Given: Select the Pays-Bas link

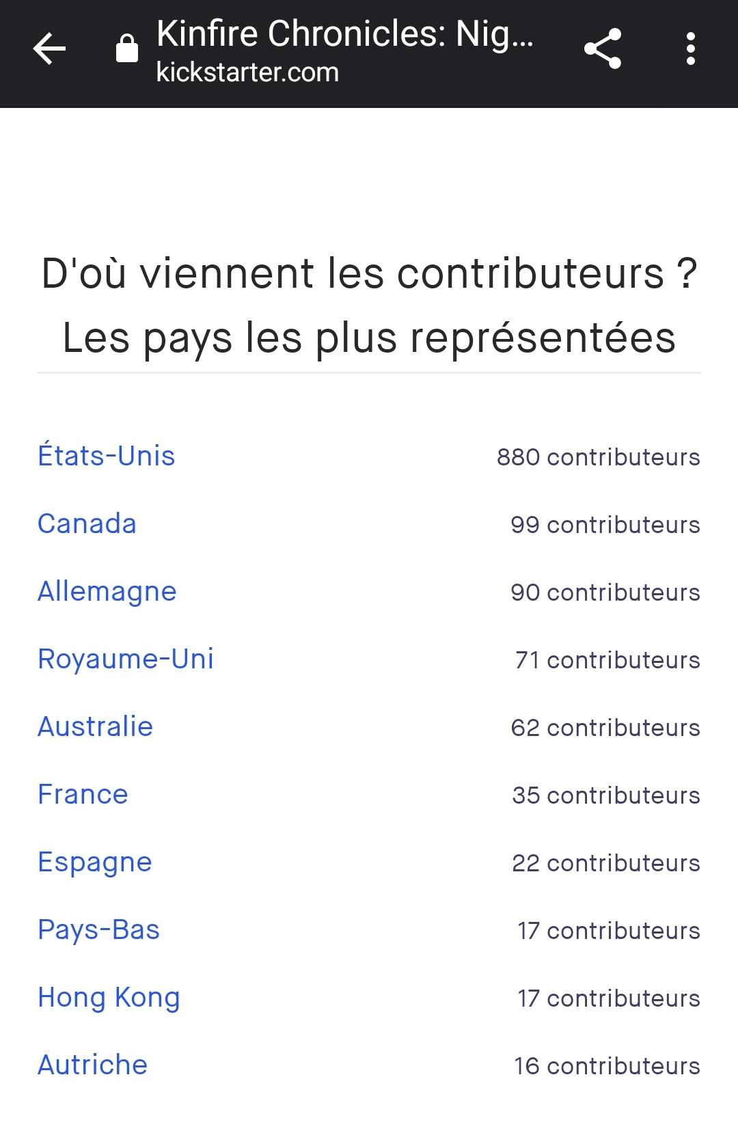Looking at the screenshot, I should [99, 929].
